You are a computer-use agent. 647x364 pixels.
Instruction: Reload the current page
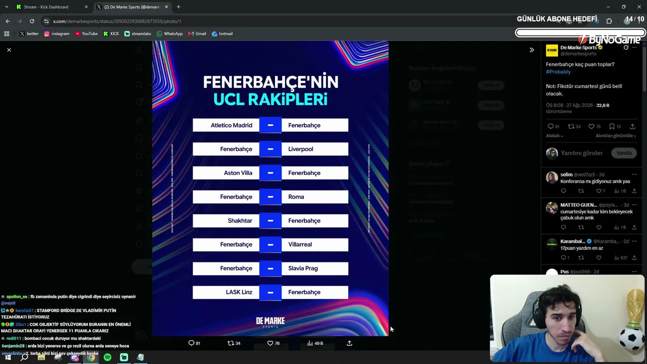tap(32, 21)
